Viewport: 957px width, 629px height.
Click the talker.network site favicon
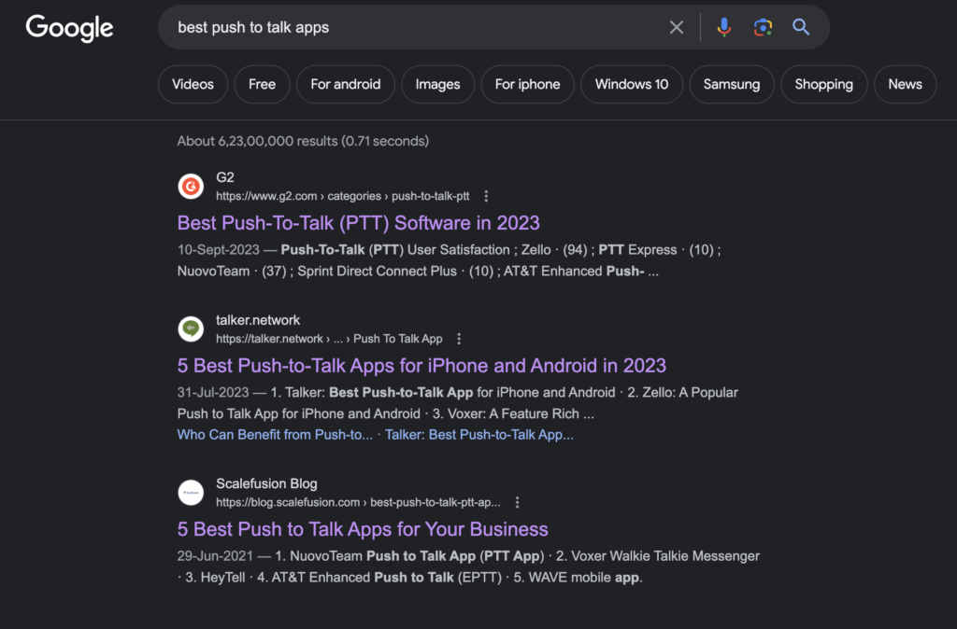click(x=191, y=329)
